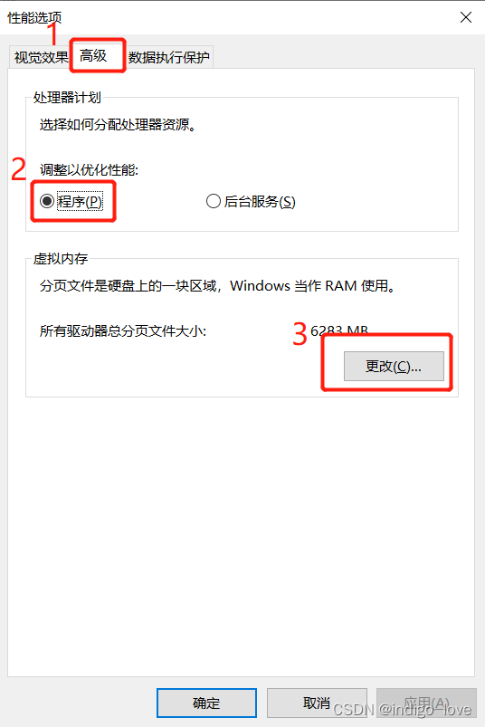Click the 选择如何分配处理器资源 description text

(x=119, y=125)
